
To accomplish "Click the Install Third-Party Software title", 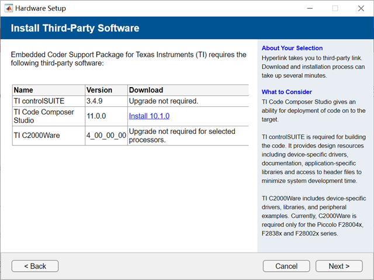I will click(75, 28).
